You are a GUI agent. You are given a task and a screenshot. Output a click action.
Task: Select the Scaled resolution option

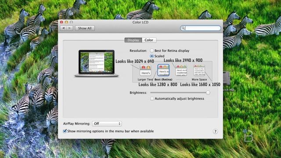pos(152,56)
